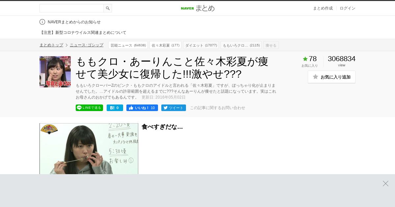Screen dimensions: 395x207
Task: Share via LINEで送る button
Action: (89, 108)
